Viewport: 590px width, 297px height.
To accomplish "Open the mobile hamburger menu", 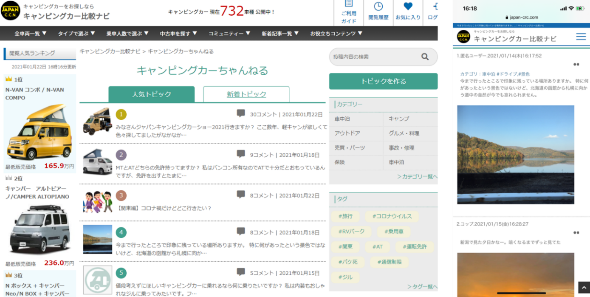I will (581, 37).
